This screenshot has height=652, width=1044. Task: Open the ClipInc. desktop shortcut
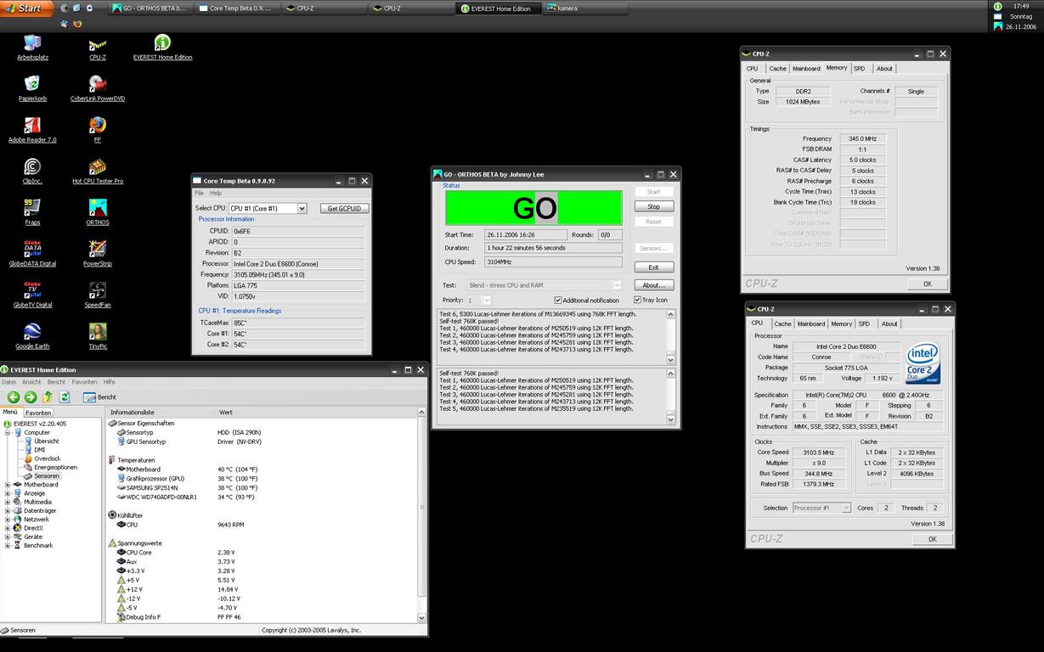(x=32, y=171)
